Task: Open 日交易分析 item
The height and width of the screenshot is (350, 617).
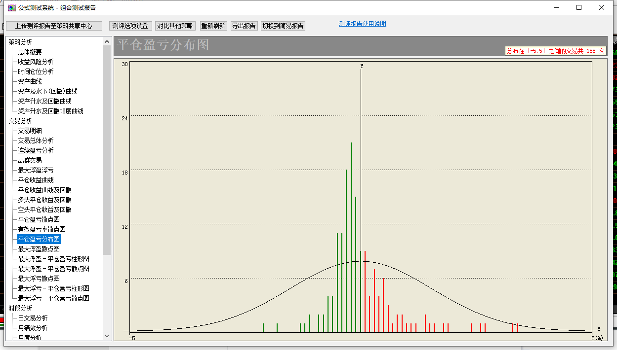Action: (x=33, y=318)
